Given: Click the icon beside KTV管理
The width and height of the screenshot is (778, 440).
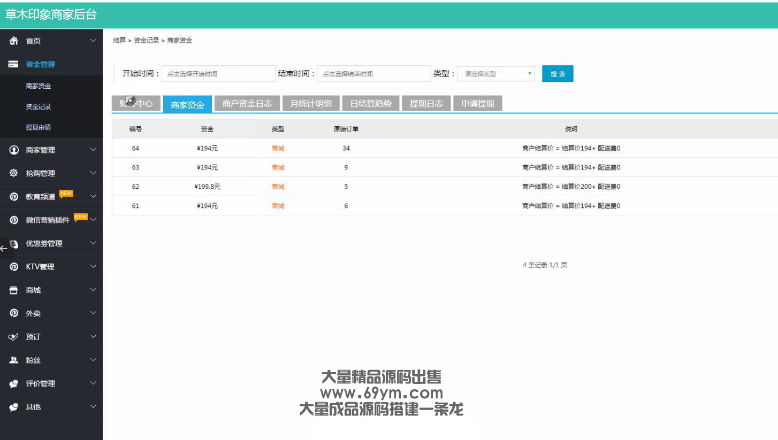Looking at the screenshot, I should point(14,267).
